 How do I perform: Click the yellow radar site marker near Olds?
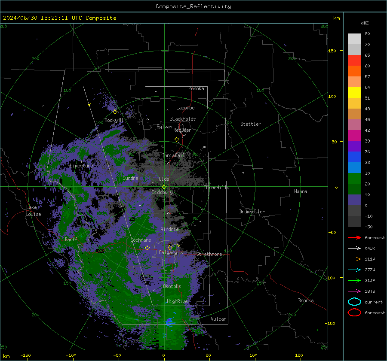(164, 187)
